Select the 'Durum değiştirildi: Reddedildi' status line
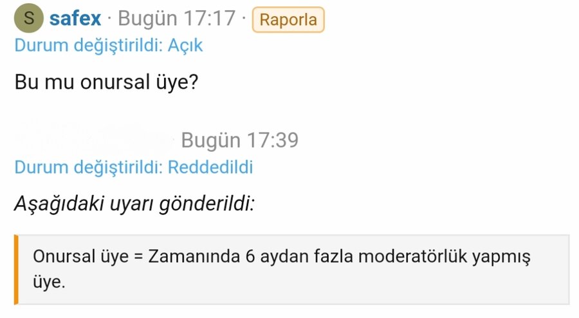This screenshot has height=318, width=579. point(133,167)
